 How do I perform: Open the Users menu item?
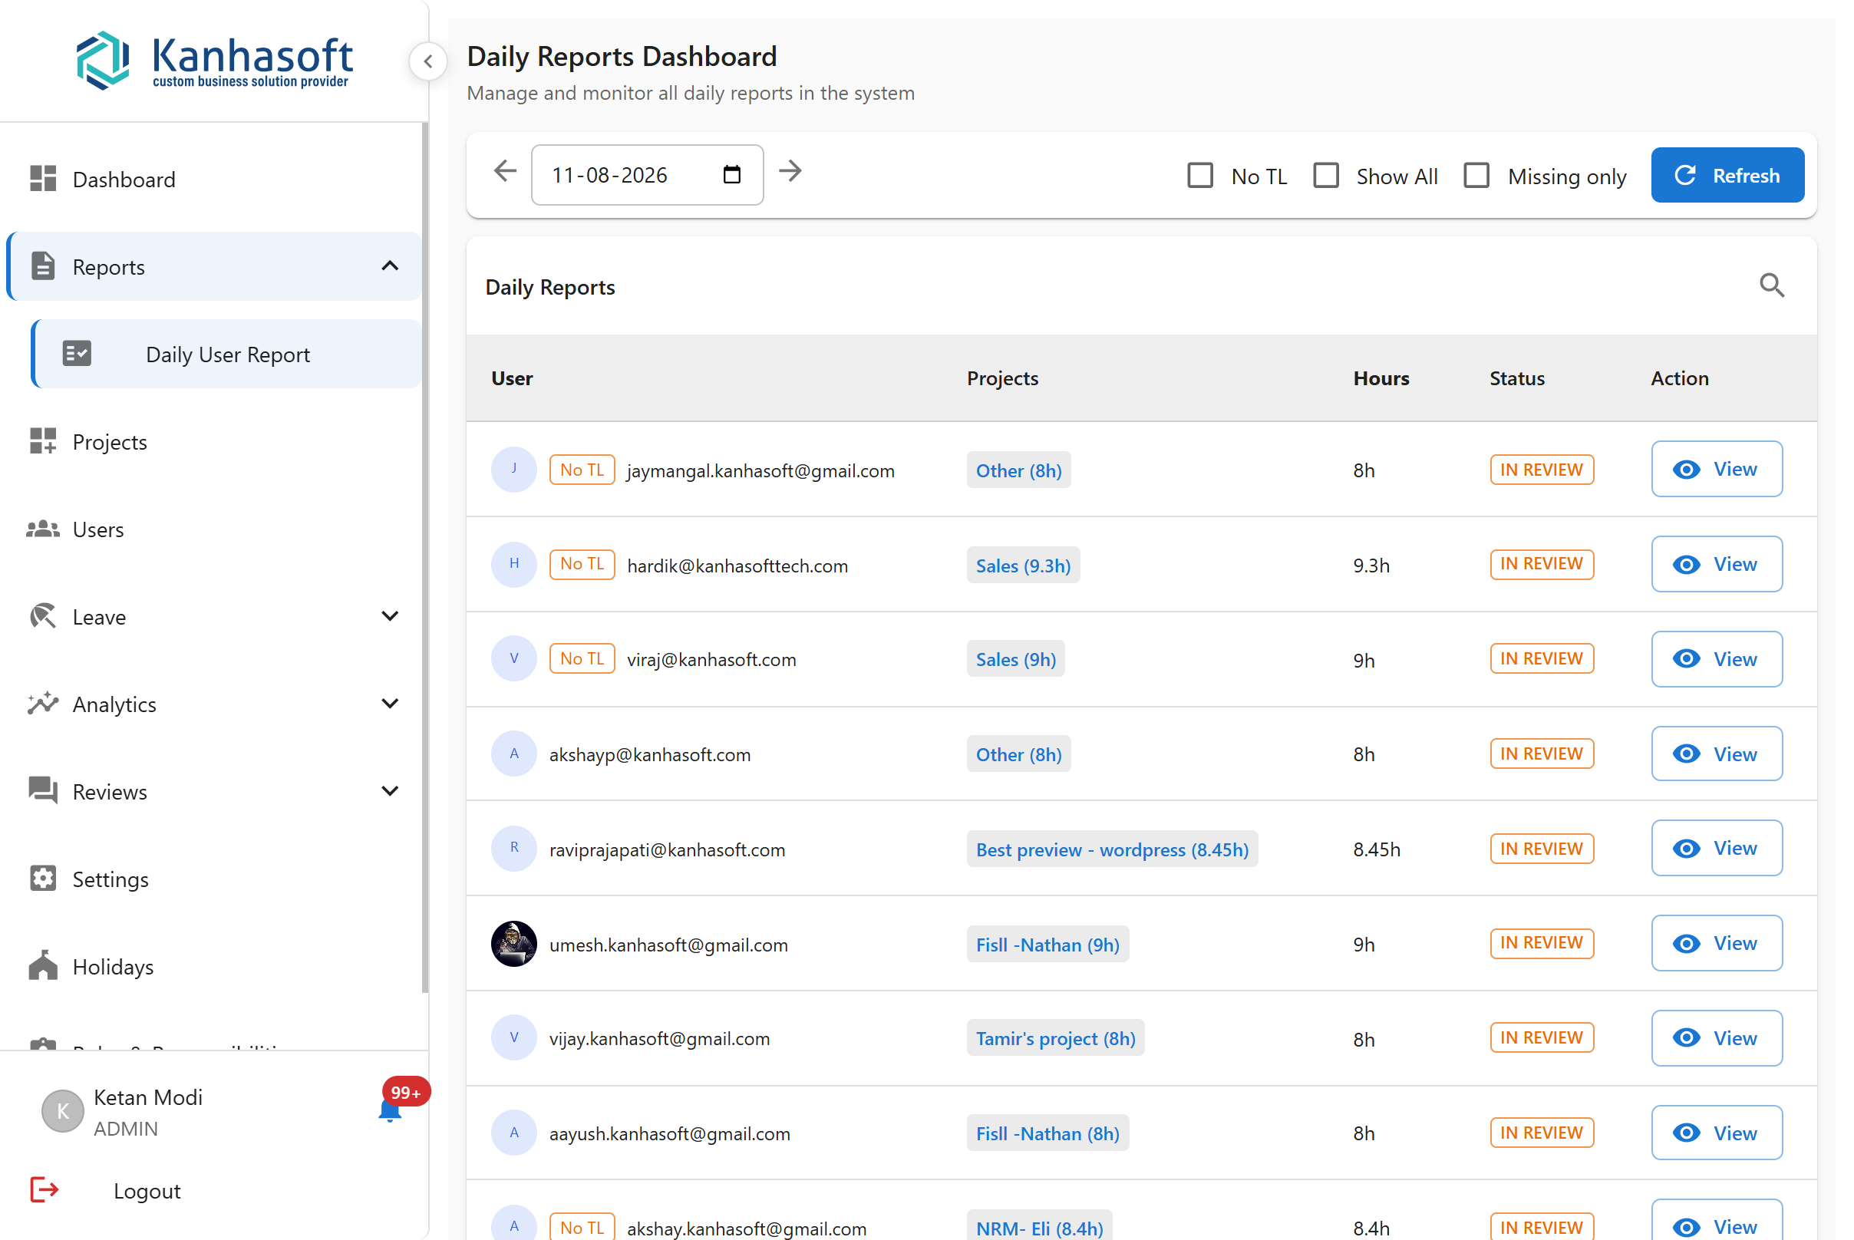click(213, 529)
